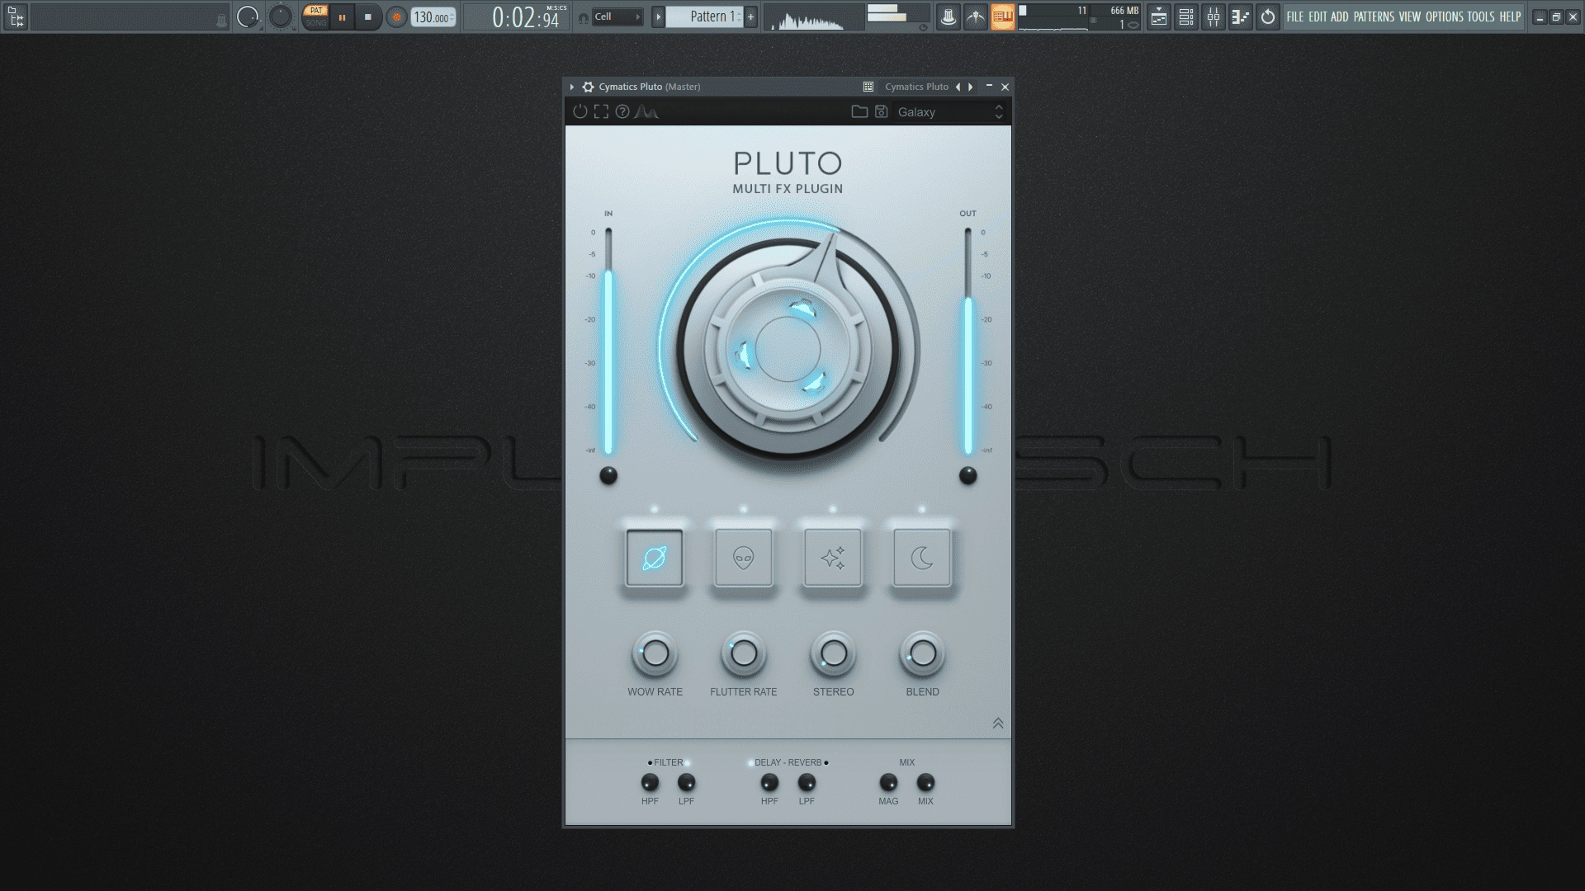
Task: Select the alien effect button
Action: click(744, 559)
